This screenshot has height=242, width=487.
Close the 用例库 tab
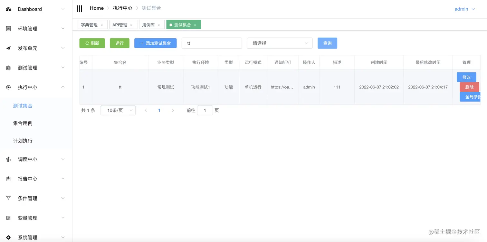[x=159, y=25]
